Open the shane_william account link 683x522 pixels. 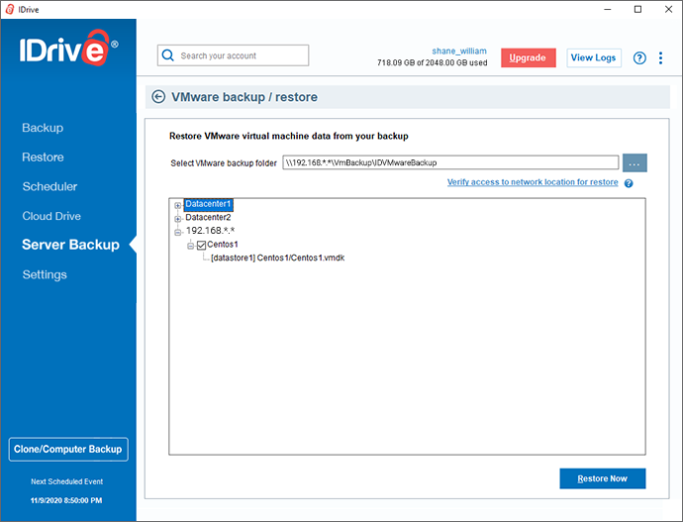pos(459,51)
